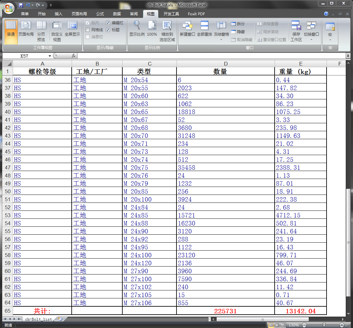
Task: Toggle the Gridlines (网格线) checkbox
Action: 88,30
